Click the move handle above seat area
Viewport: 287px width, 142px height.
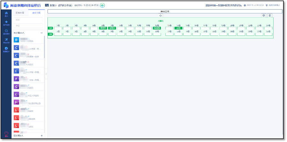pos(161,16)
